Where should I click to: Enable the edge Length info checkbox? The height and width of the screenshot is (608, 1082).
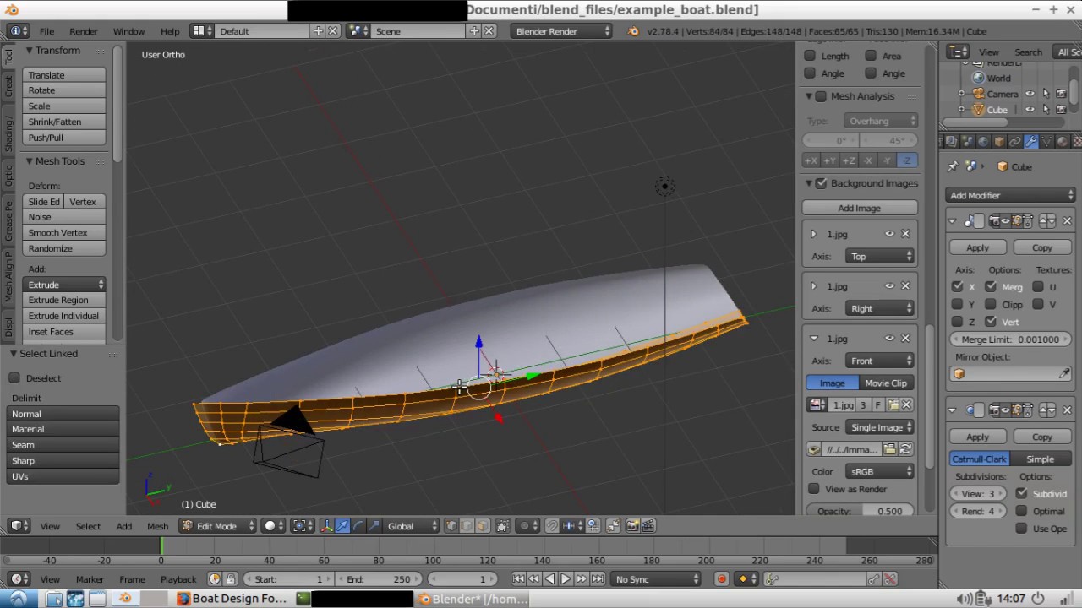[x=810, y=56]
